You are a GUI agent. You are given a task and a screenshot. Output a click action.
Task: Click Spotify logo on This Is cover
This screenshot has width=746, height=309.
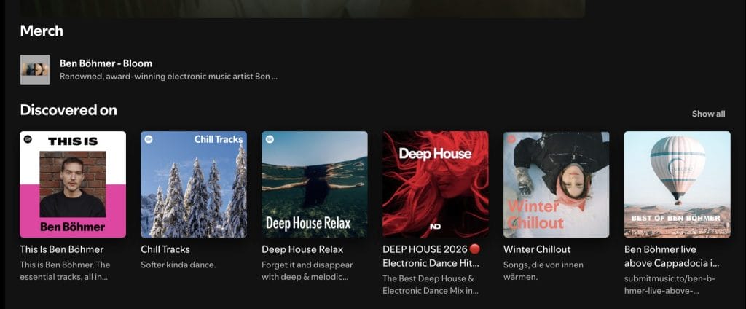pyautogui.click(x=27, y=138)
